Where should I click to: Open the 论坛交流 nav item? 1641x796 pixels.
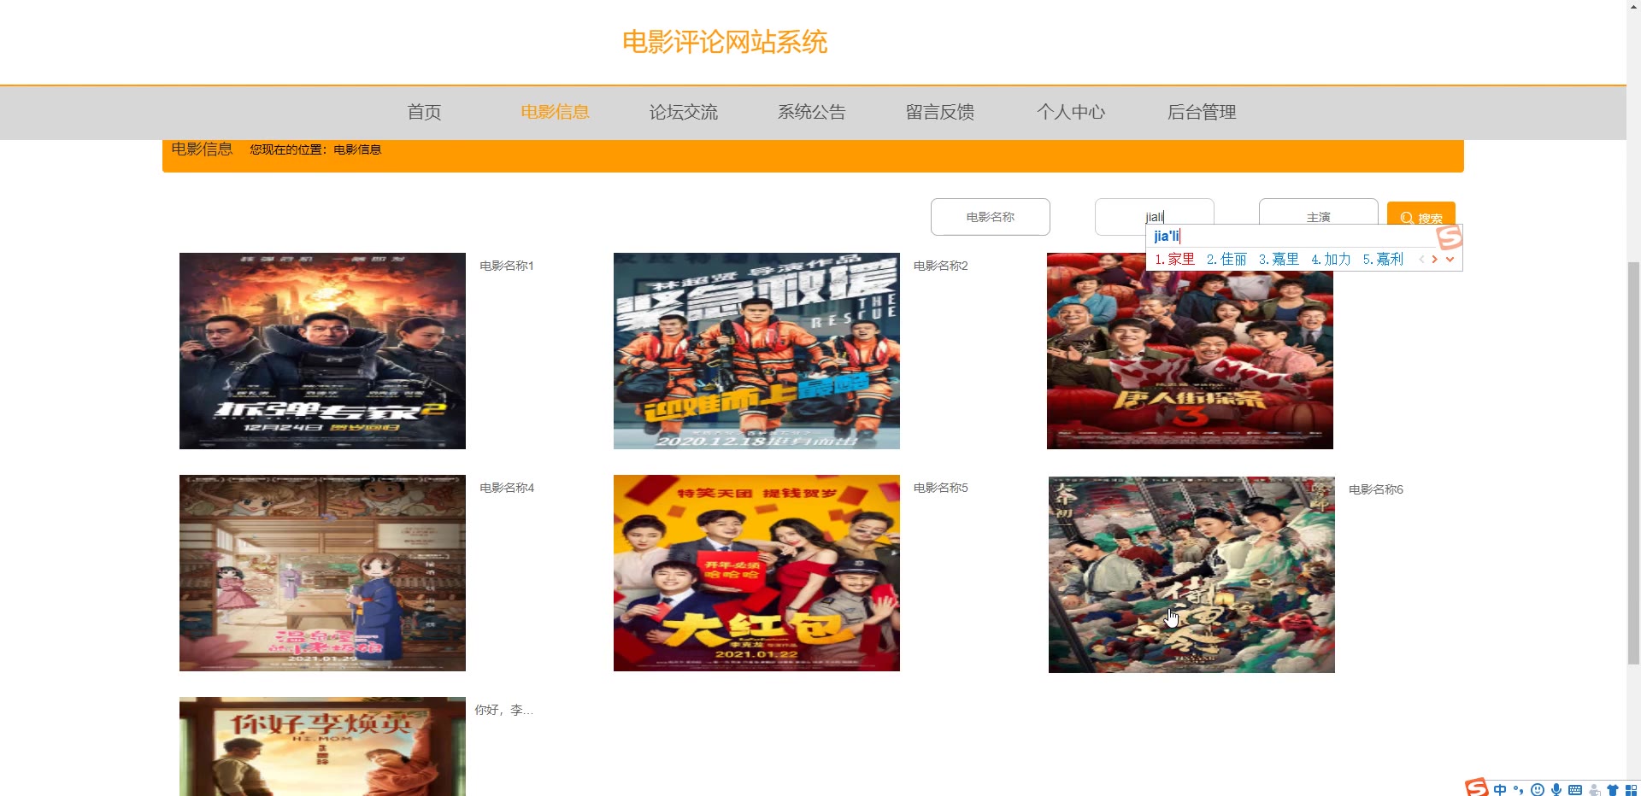point(683,112)
